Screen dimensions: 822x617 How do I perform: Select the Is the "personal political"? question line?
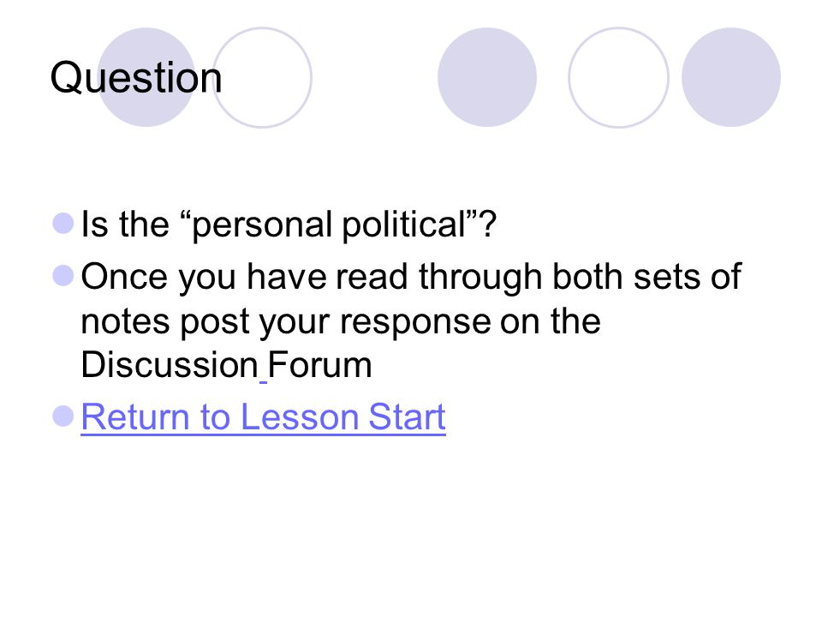[x=289, y=225]
